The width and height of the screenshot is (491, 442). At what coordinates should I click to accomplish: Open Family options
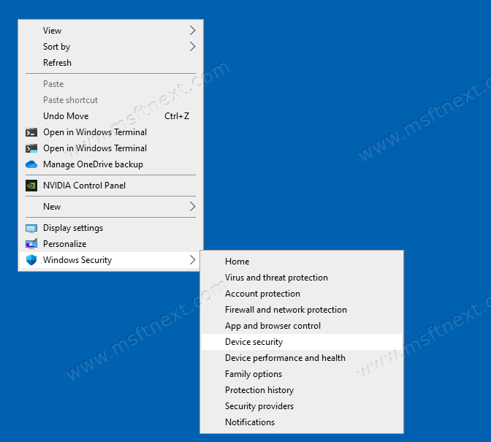pos(302,374)
